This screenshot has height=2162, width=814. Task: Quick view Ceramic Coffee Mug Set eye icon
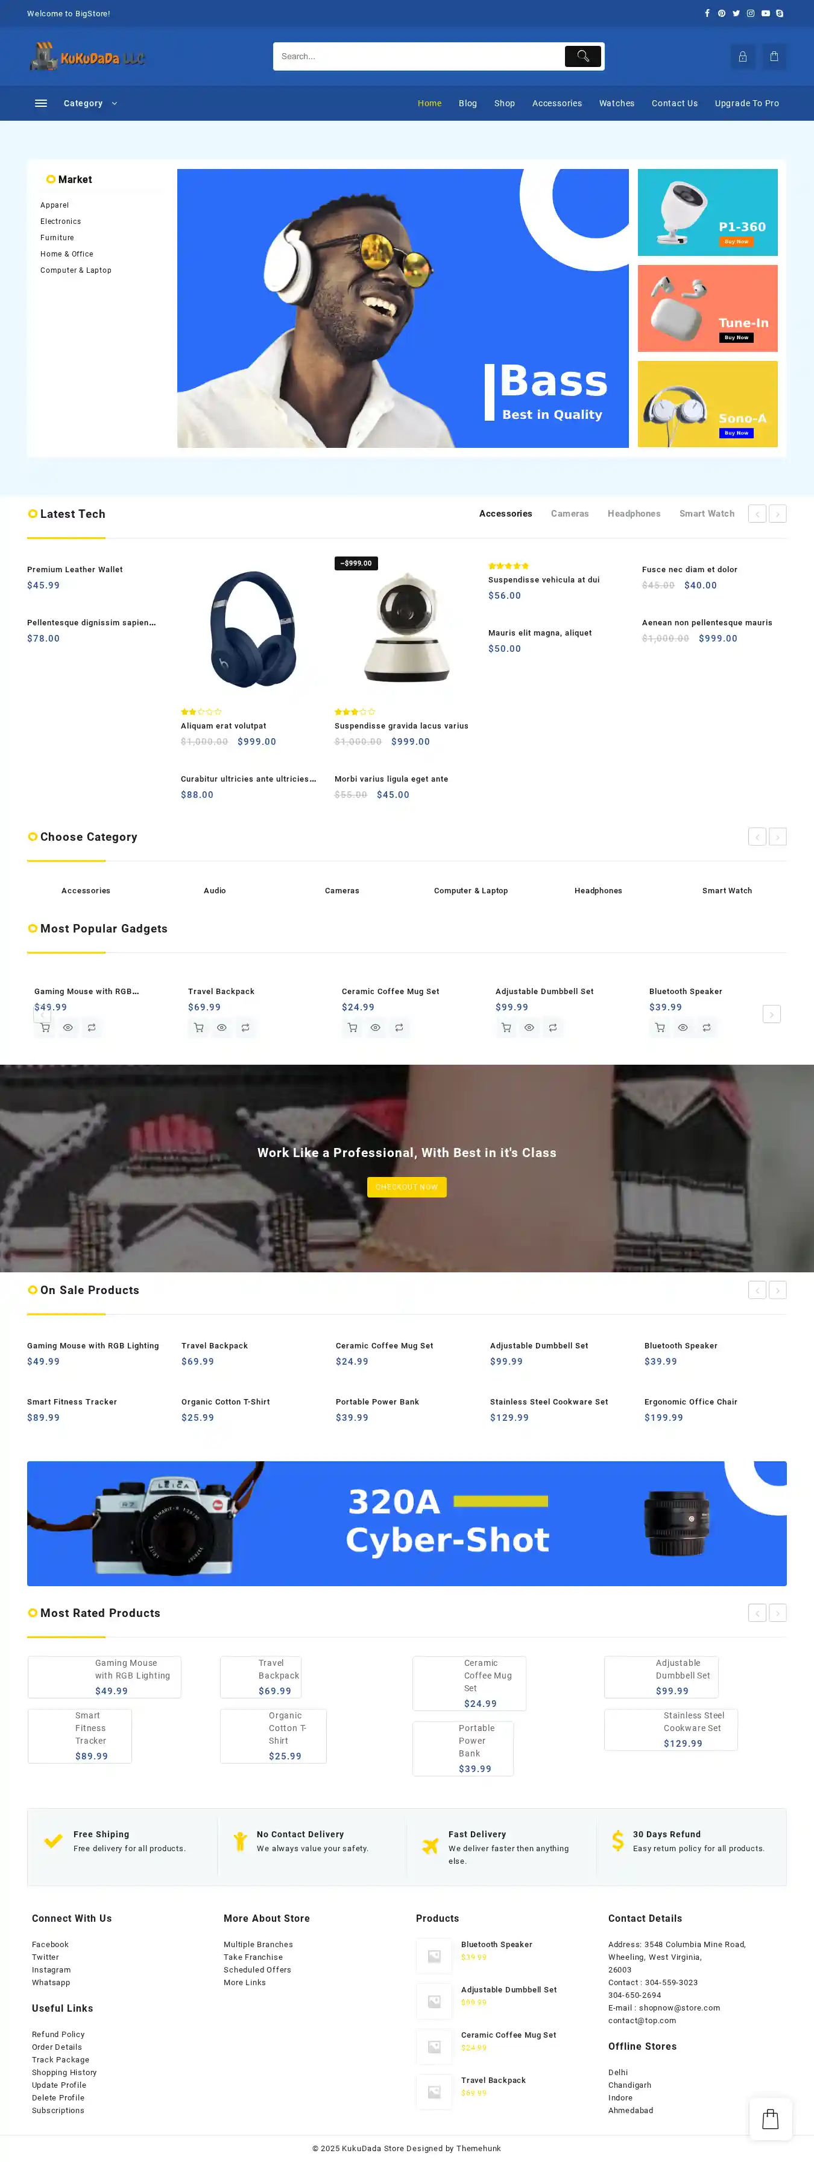pos(376,1027)
